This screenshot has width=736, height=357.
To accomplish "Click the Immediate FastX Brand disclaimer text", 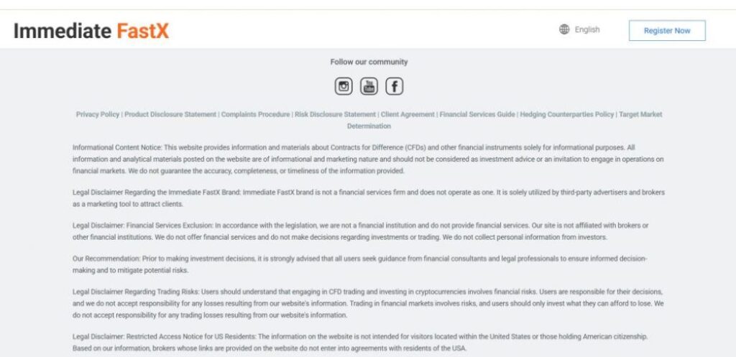I will point(368,198).
